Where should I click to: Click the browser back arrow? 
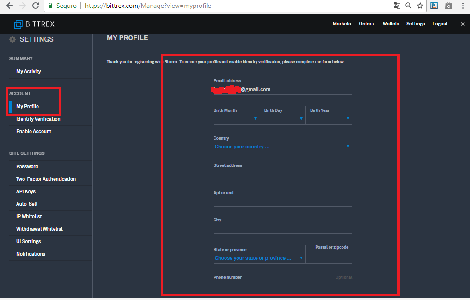pos(10,6)
